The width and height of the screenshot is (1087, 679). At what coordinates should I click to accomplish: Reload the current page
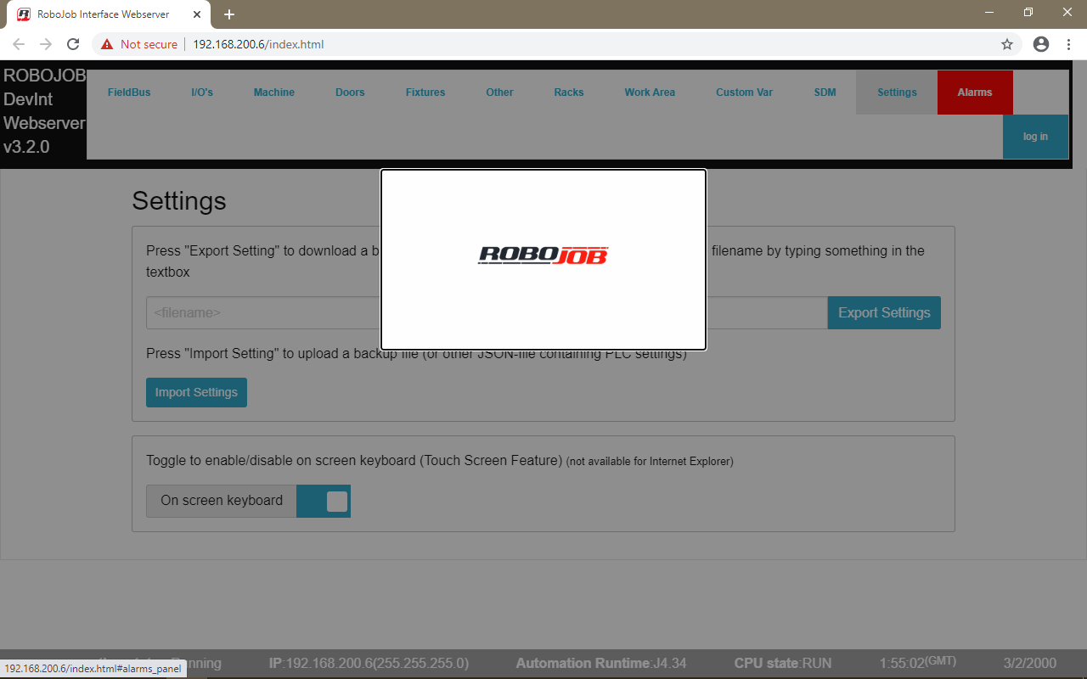(x=73, y=44)
